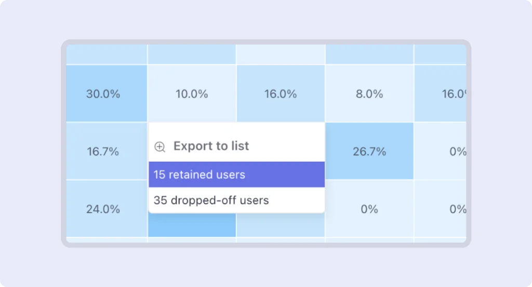The width and height of the screenshot is (532, 287).
Task: Click the pale empty cell above fully visible 16.0%
Action: [281, 54]
